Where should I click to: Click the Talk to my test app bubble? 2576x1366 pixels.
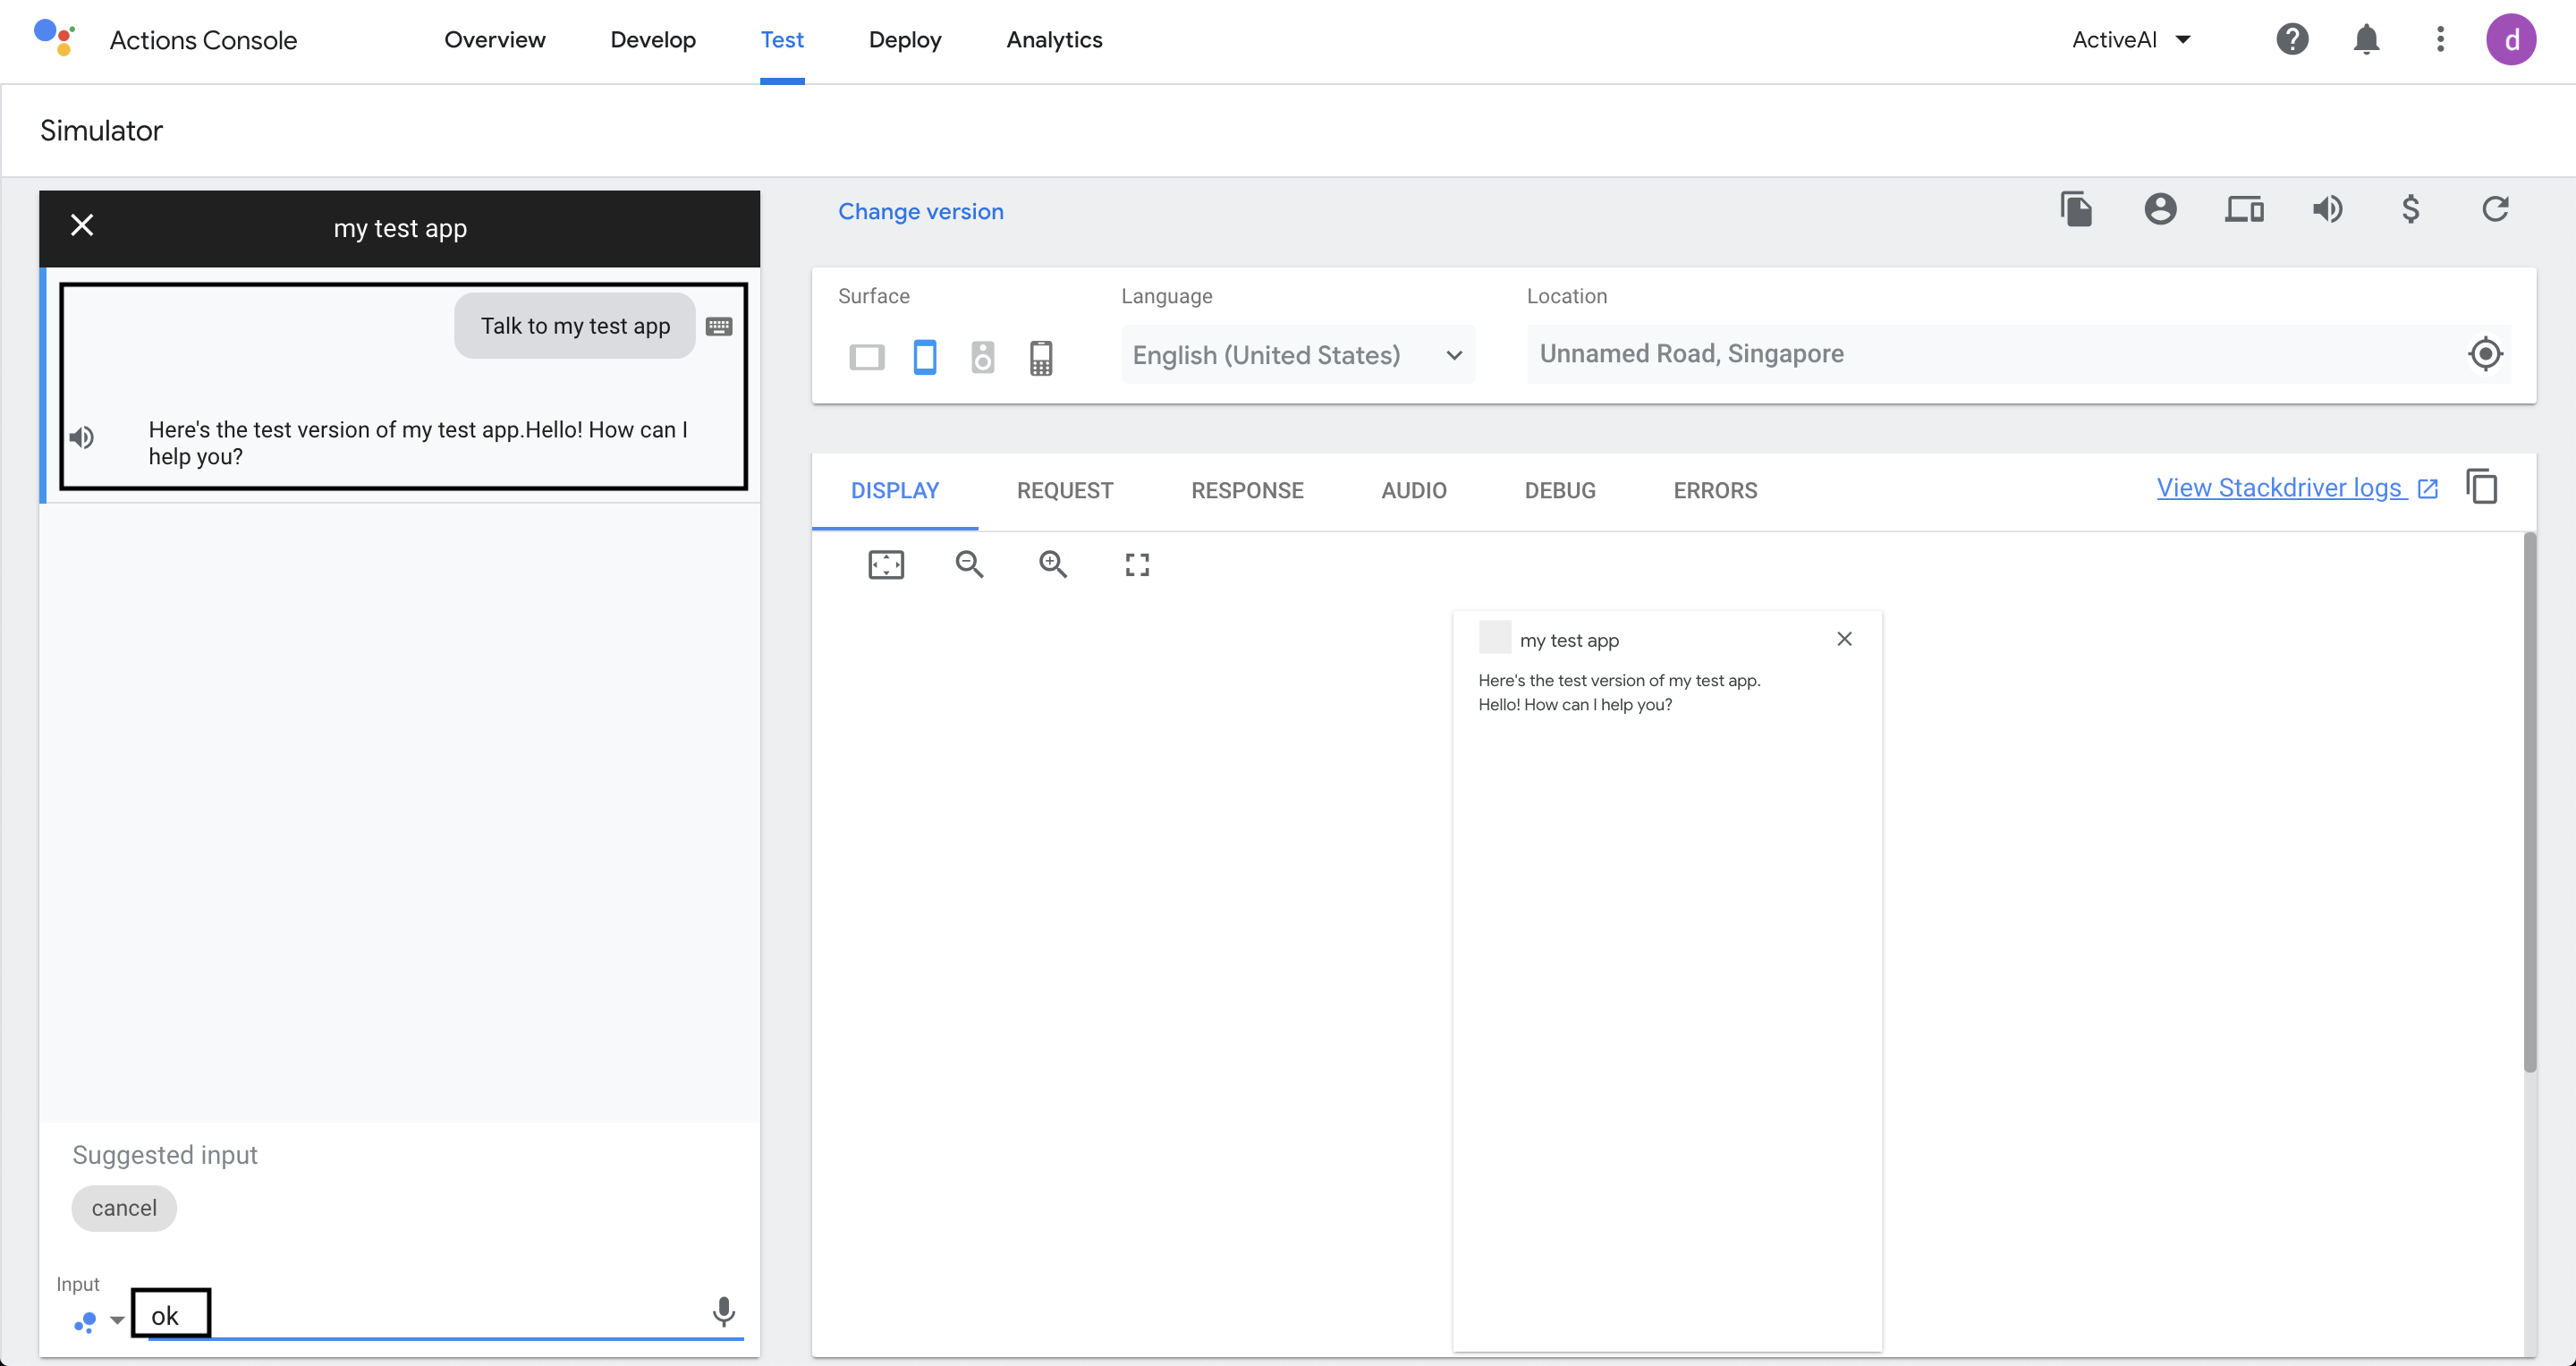click(575, 326)
